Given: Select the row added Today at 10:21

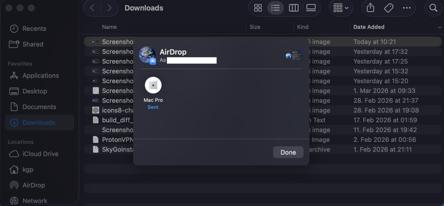Looking at the screenshot, I should [262, 42].
